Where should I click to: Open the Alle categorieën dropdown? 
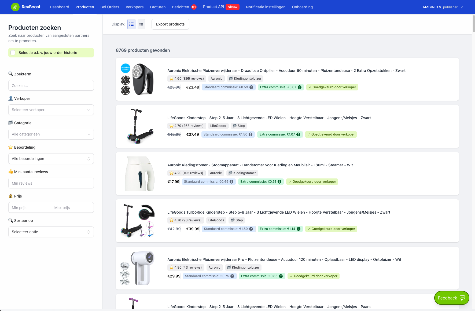[51, 134]
